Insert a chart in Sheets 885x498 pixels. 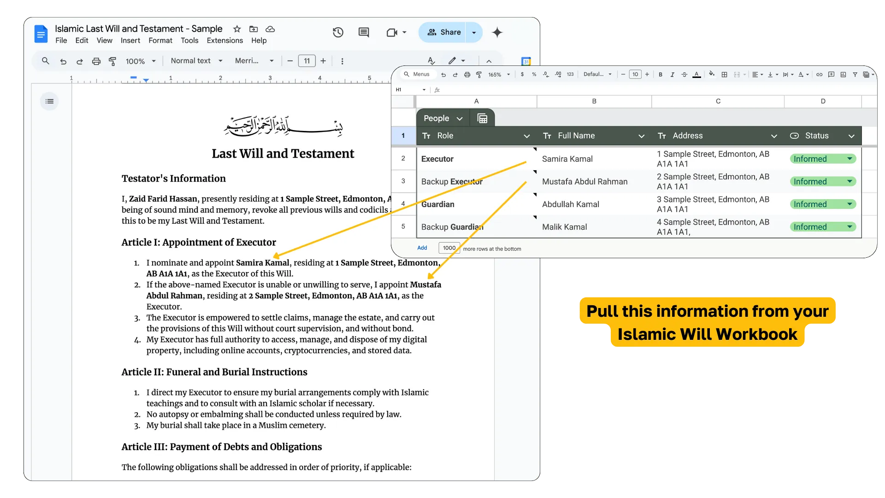tap(843, 74)
